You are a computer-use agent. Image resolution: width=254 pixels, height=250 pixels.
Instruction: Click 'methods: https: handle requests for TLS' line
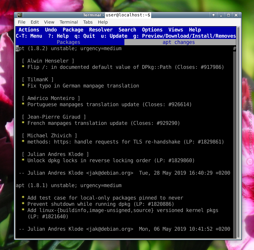[x=123, y=142]
